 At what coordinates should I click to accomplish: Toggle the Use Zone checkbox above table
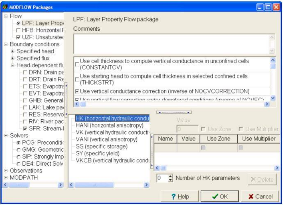coord(203,129)
